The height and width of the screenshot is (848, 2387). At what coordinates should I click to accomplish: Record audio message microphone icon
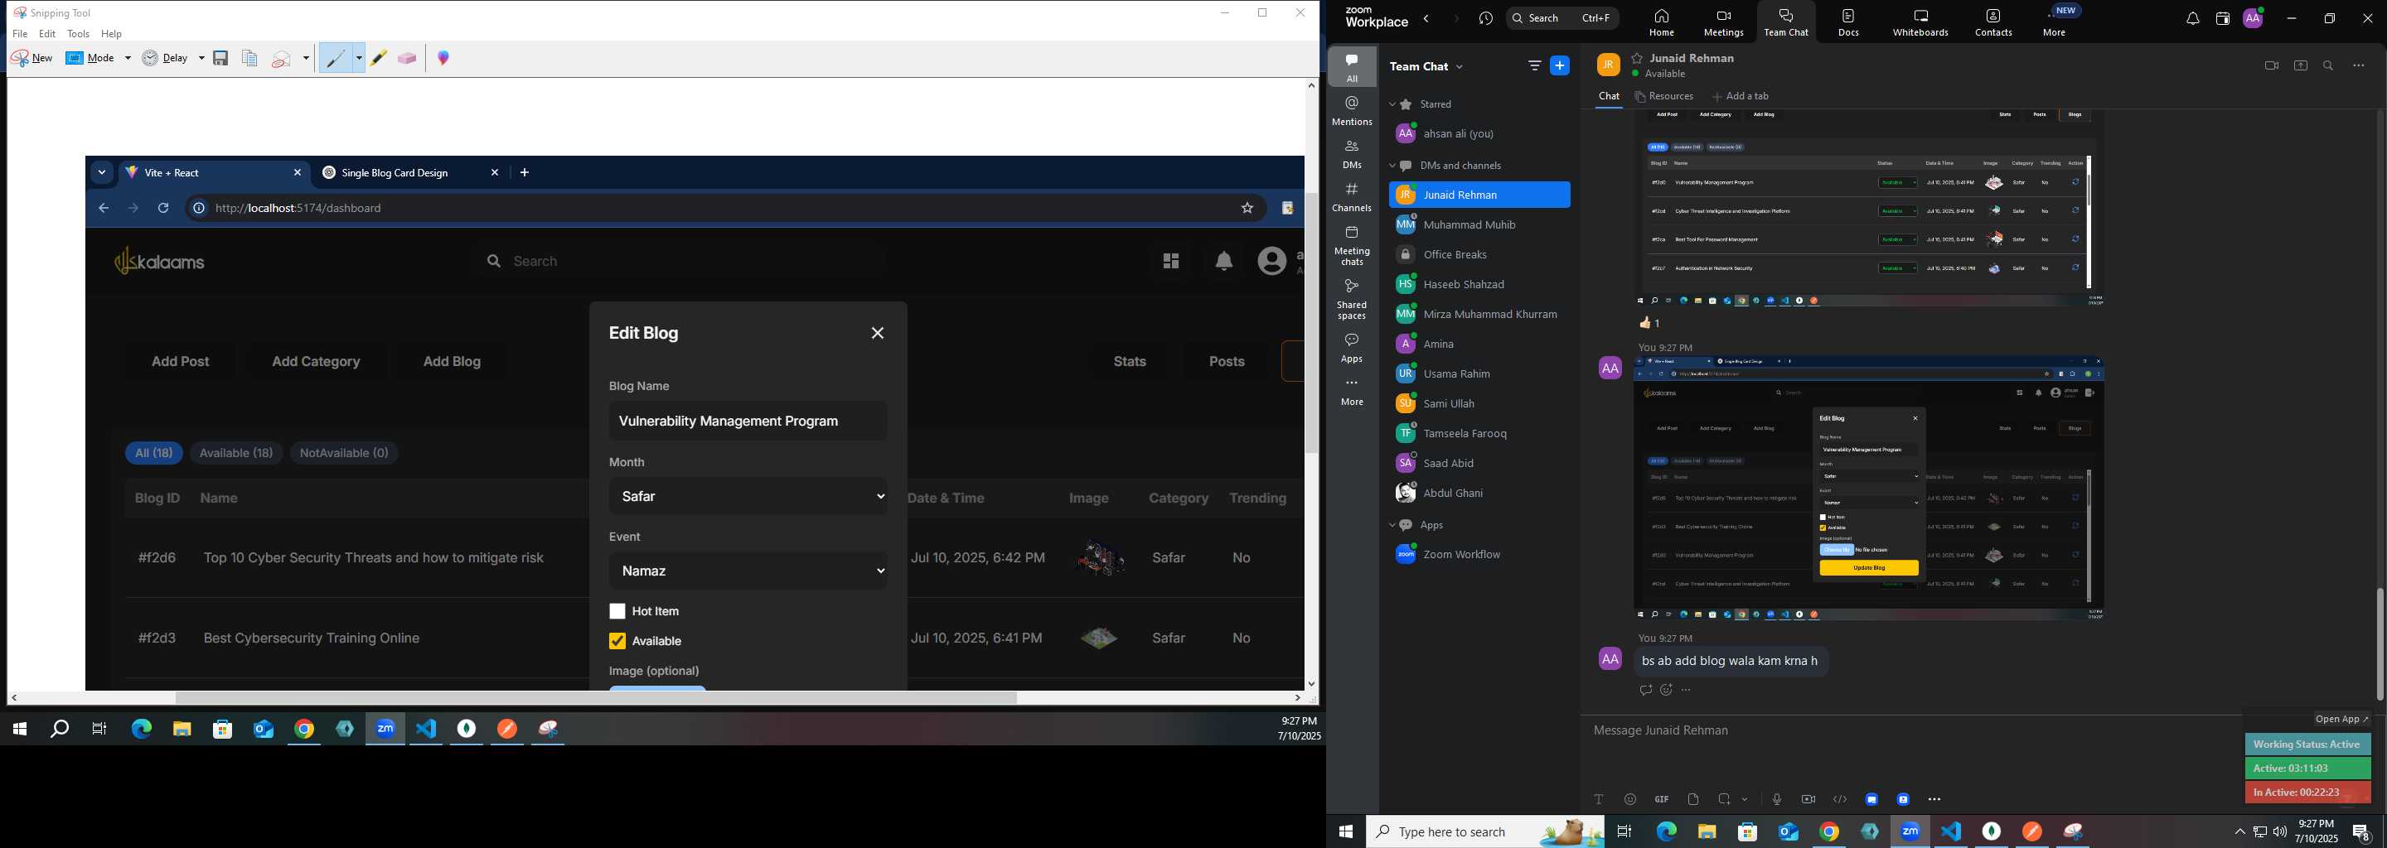pyautogui.click(x=1776, y=799)
